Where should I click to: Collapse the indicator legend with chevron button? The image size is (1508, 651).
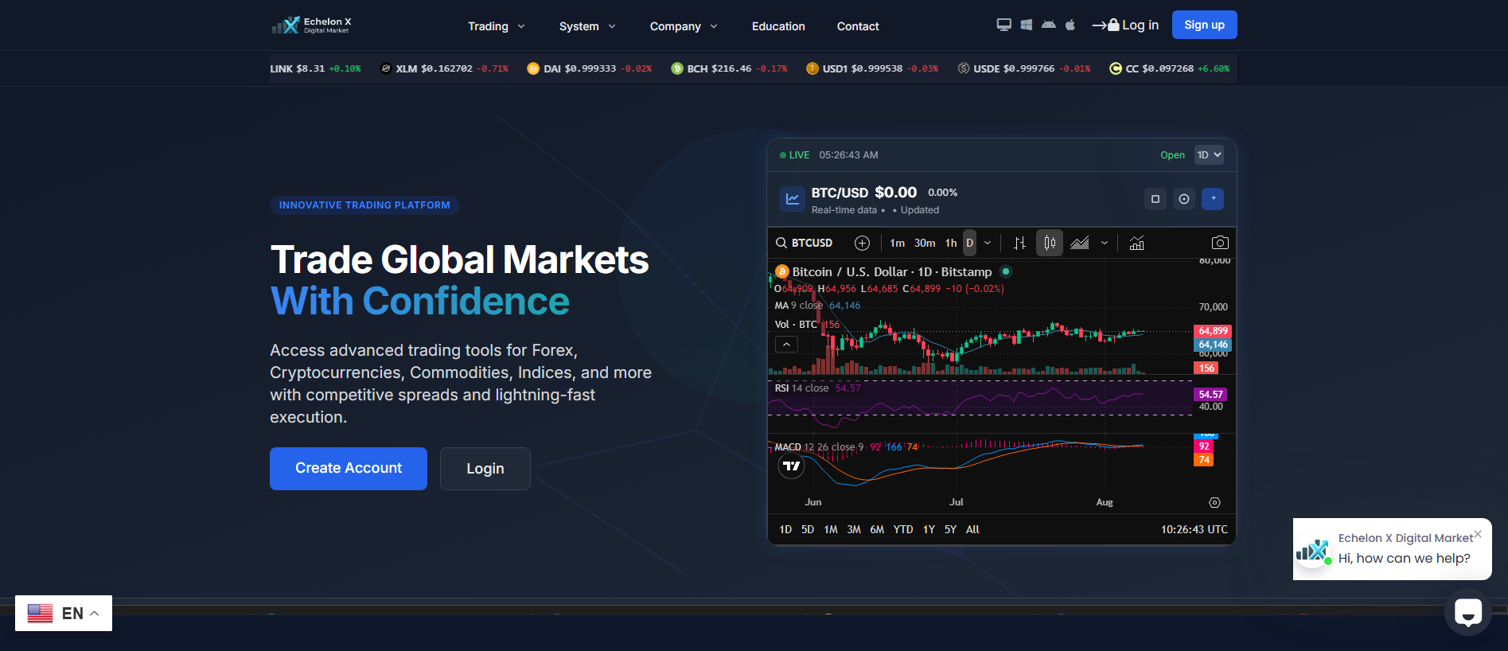786,345
